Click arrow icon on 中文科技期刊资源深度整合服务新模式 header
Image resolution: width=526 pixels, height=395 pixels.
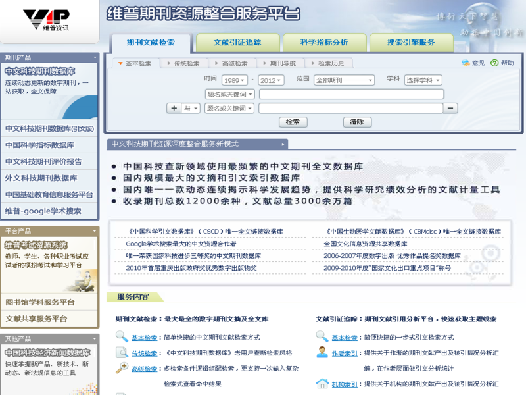point(283,144)
